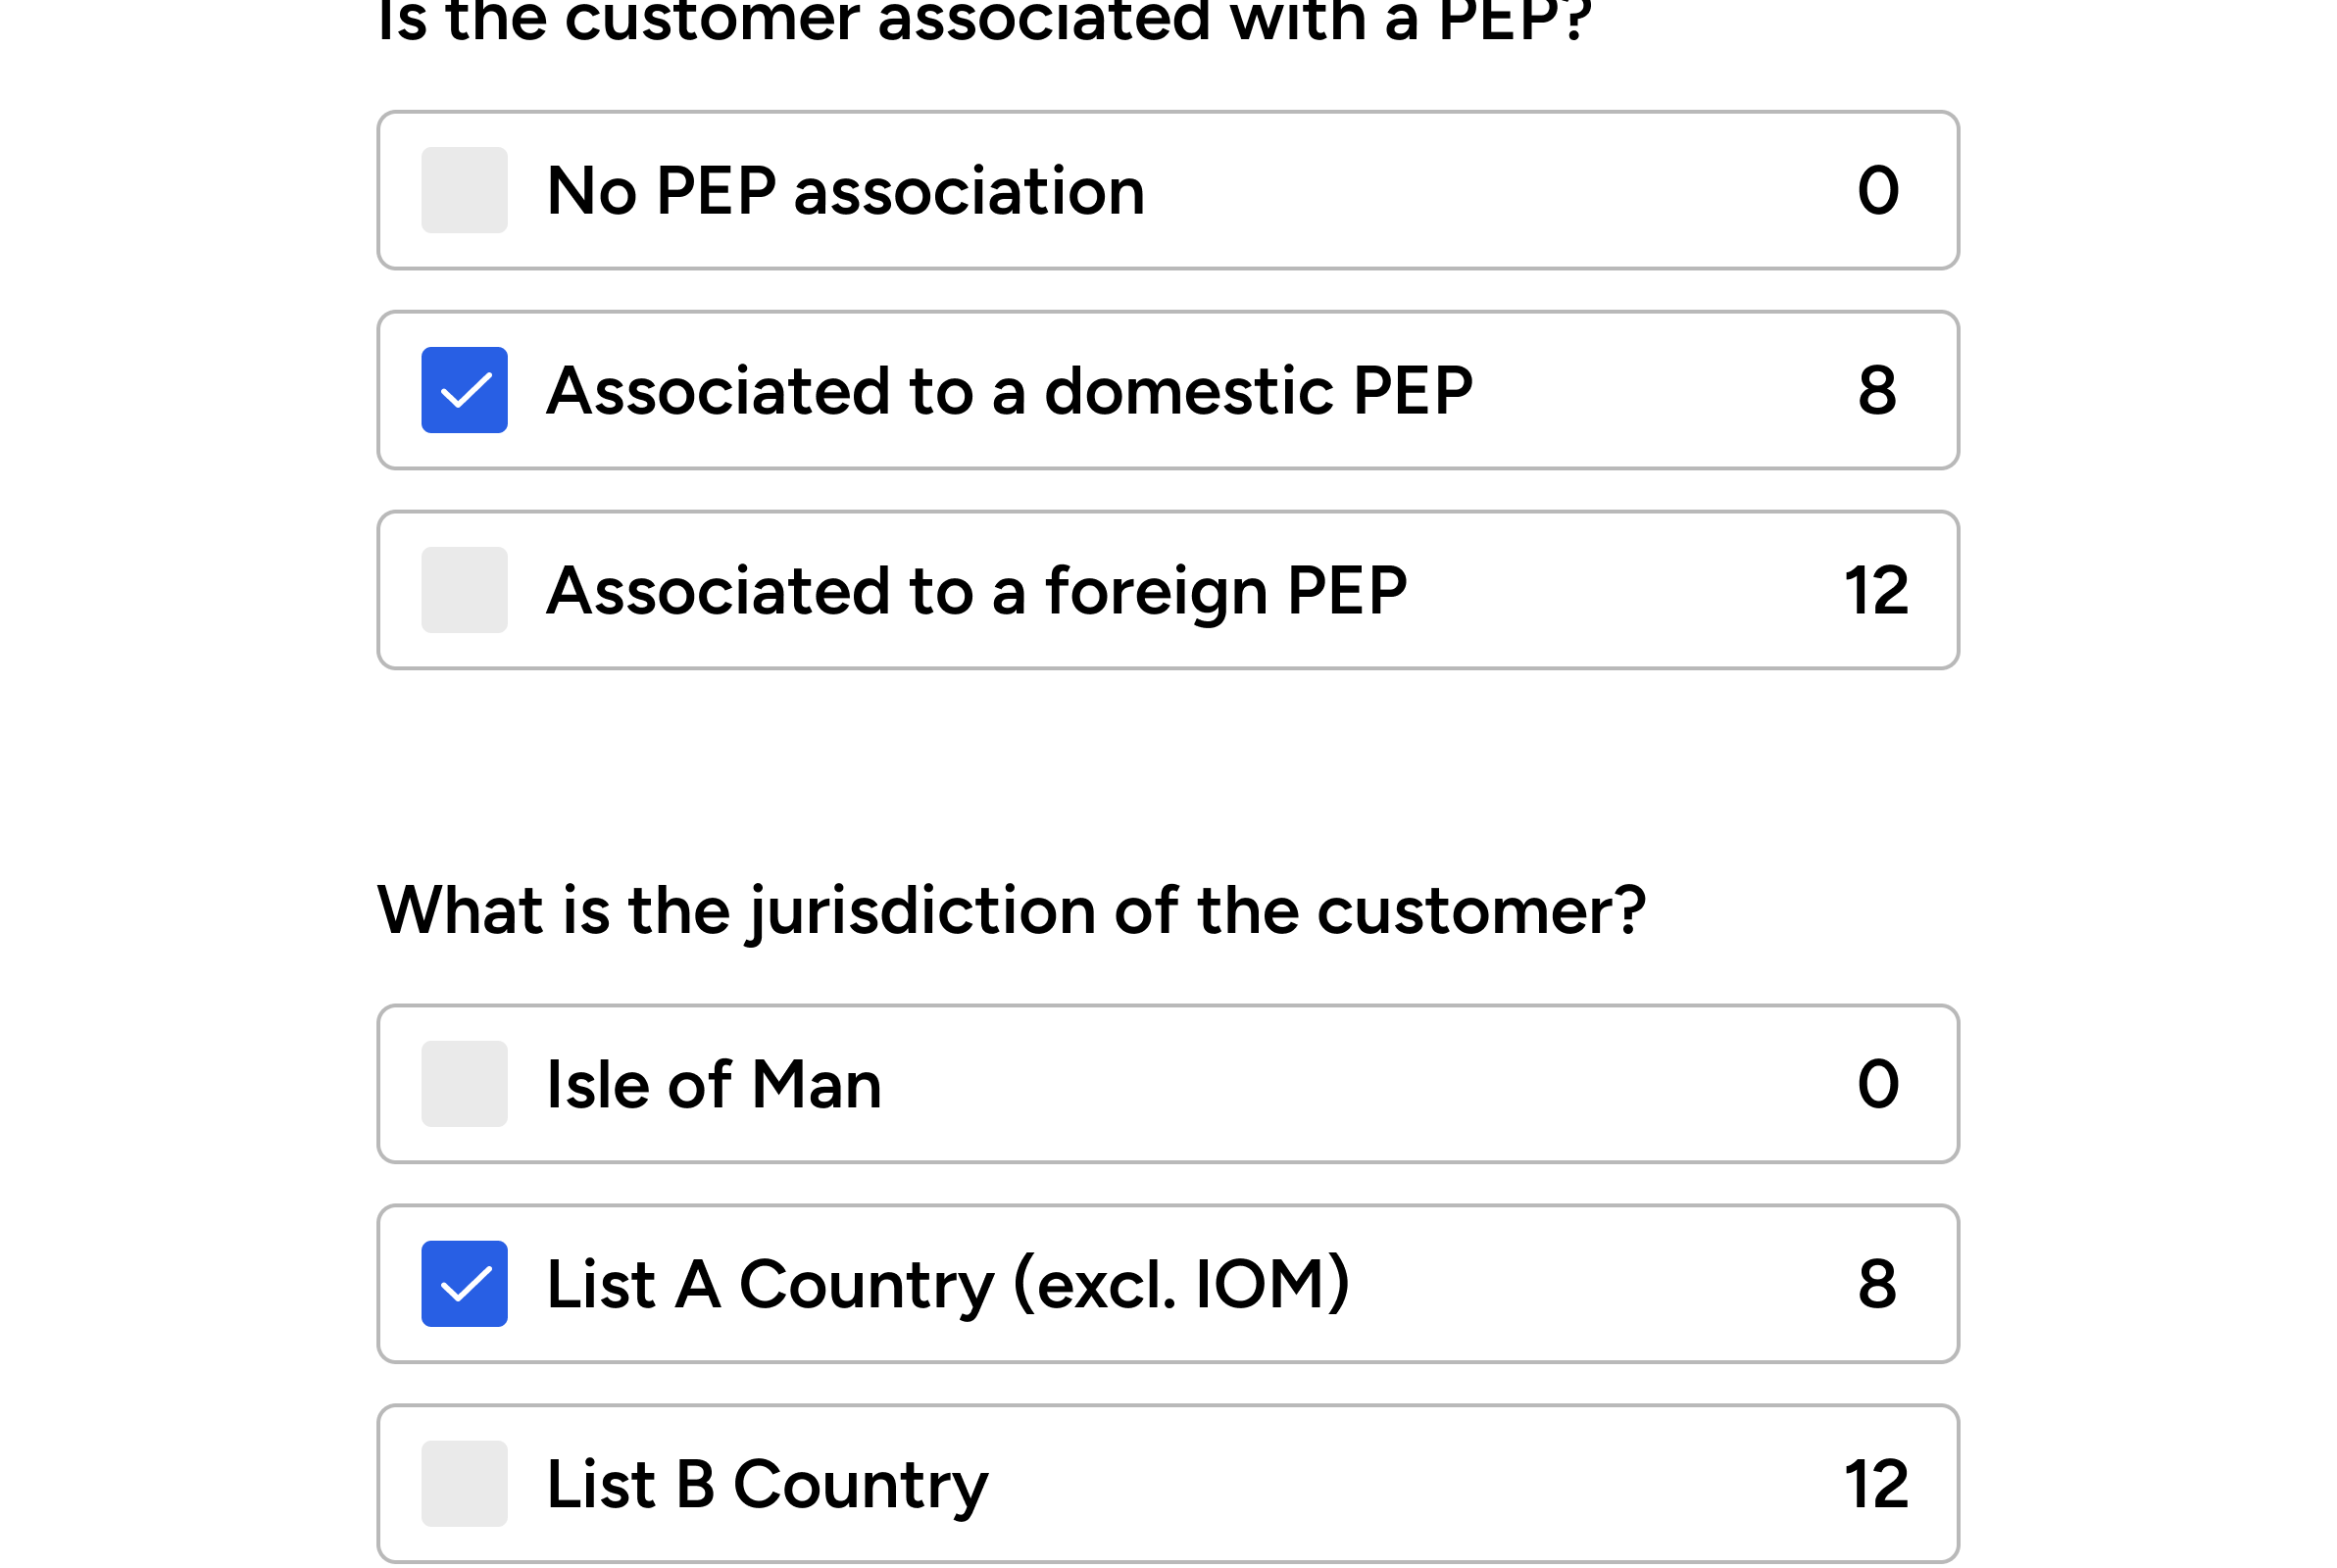Click score 8 in List A Country row
Viewport: 2337px width, 1568px height.
pyautogui.click(x=1877, y=1284)
